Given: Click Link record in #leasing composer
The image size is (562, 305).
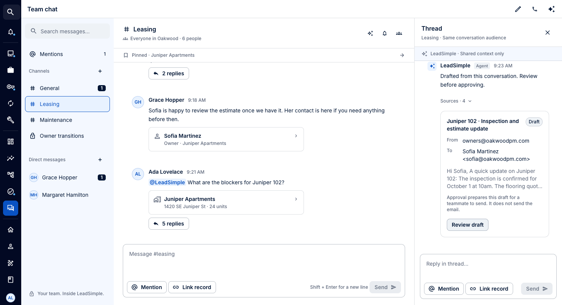Looking at the screenshot, I should 192,287.
